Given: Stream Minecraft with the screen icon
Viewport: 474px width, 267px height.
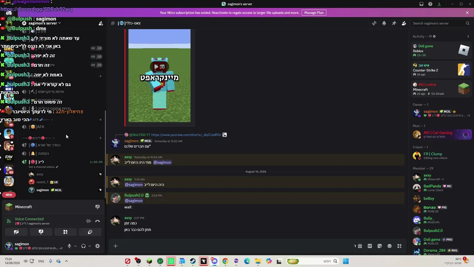Looking at the screenshot, I should pyautogui.click(x=97, y=207).
